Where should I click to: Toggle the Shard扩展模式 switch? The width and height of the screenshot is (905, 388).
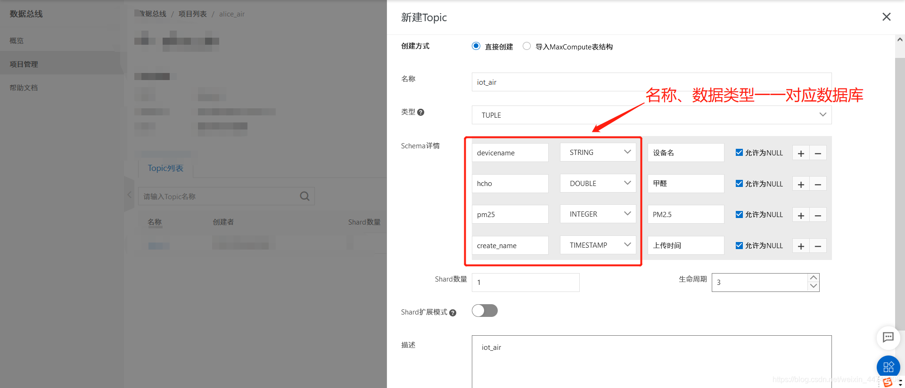tap(485, 311)
